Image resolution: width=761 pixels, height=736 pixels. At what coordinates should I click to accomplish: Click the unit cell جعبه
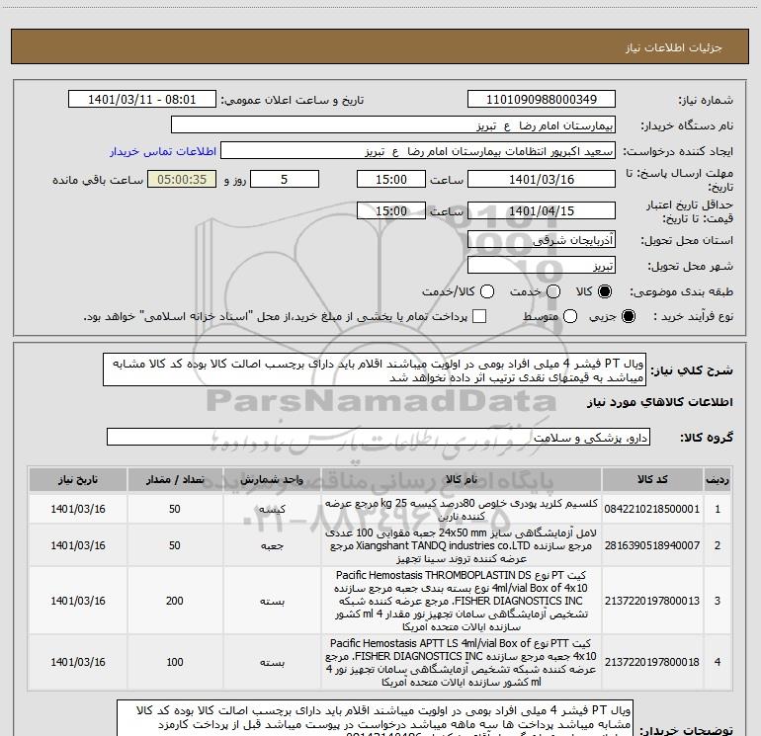[x=272, y=545]
